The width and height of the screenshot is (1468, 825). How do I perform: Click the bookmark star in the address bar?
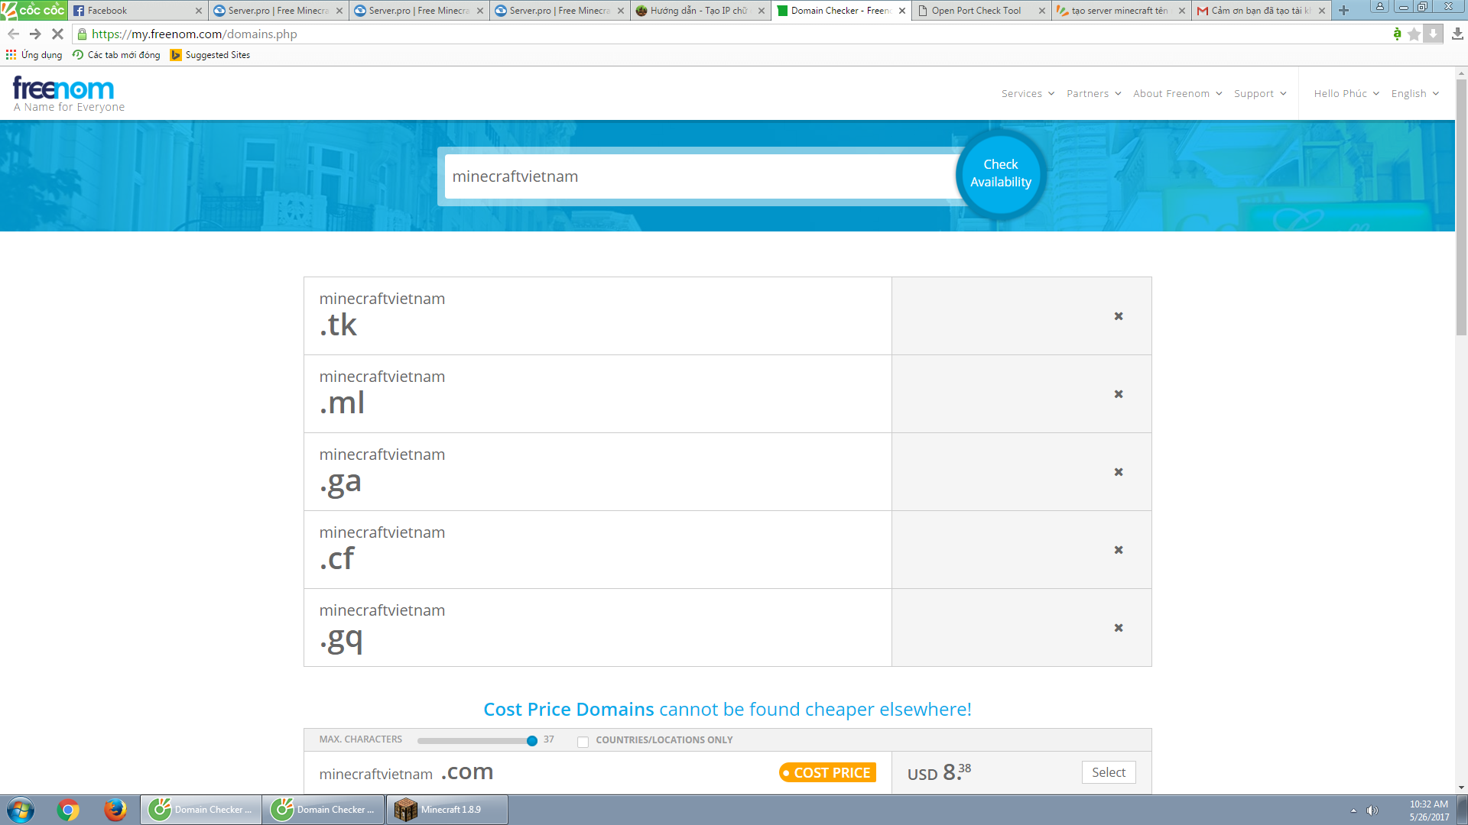pyautogui.click(x=1414, y=34)
